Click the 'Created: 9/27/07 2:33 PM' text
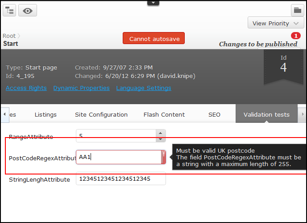 pos(114,67)
